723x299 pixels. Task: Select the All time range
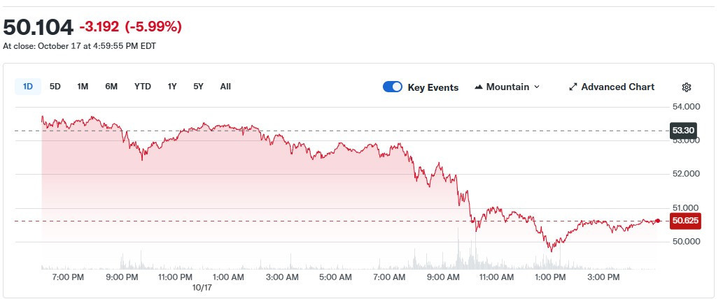click(x=225, y=87)
